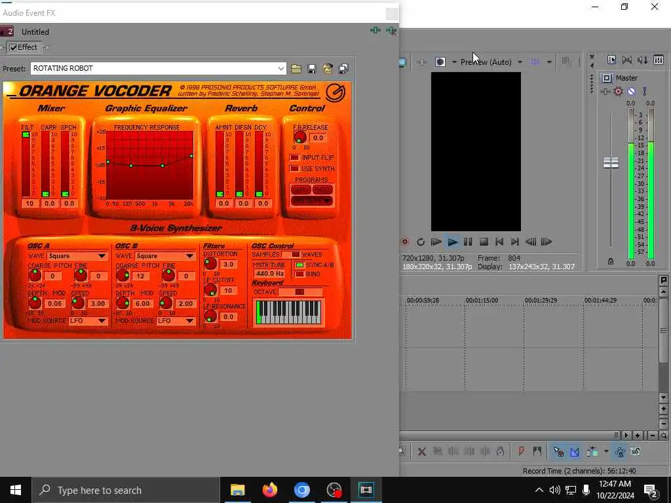
Task: Open File Explorer from the taskbar
Action: click(237, 490)
